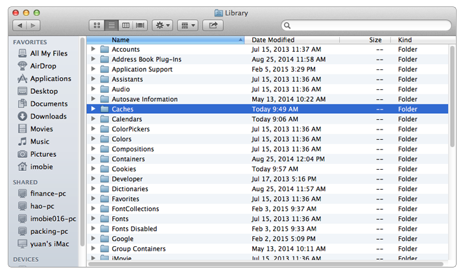Select finance-pc under Shared
465x274 pixels.
47,194
